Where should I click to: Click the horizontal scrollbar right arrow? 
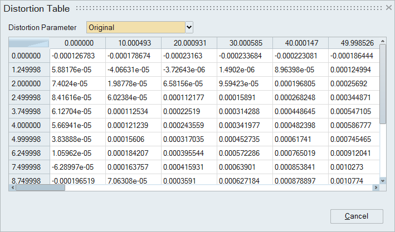376,187
